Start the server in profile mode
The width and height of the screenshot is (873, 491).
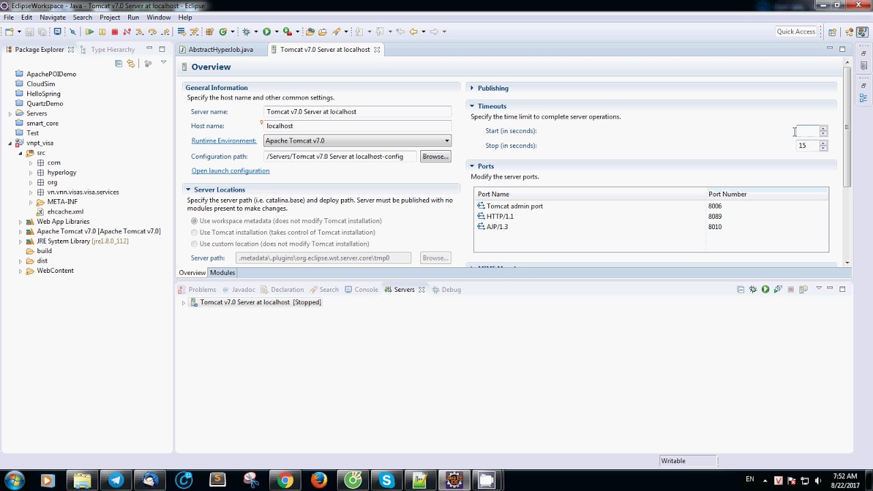(778, 289)
